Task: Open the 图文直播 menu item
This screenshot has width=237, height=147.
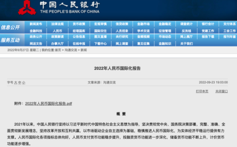Action: tap(101, 37)
